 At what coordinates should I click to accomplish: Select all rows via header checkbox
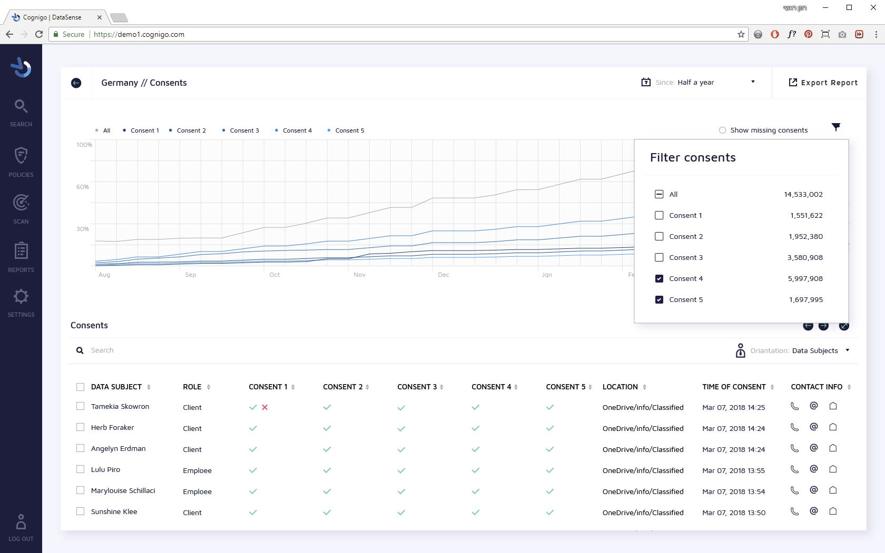pos(80,387)
